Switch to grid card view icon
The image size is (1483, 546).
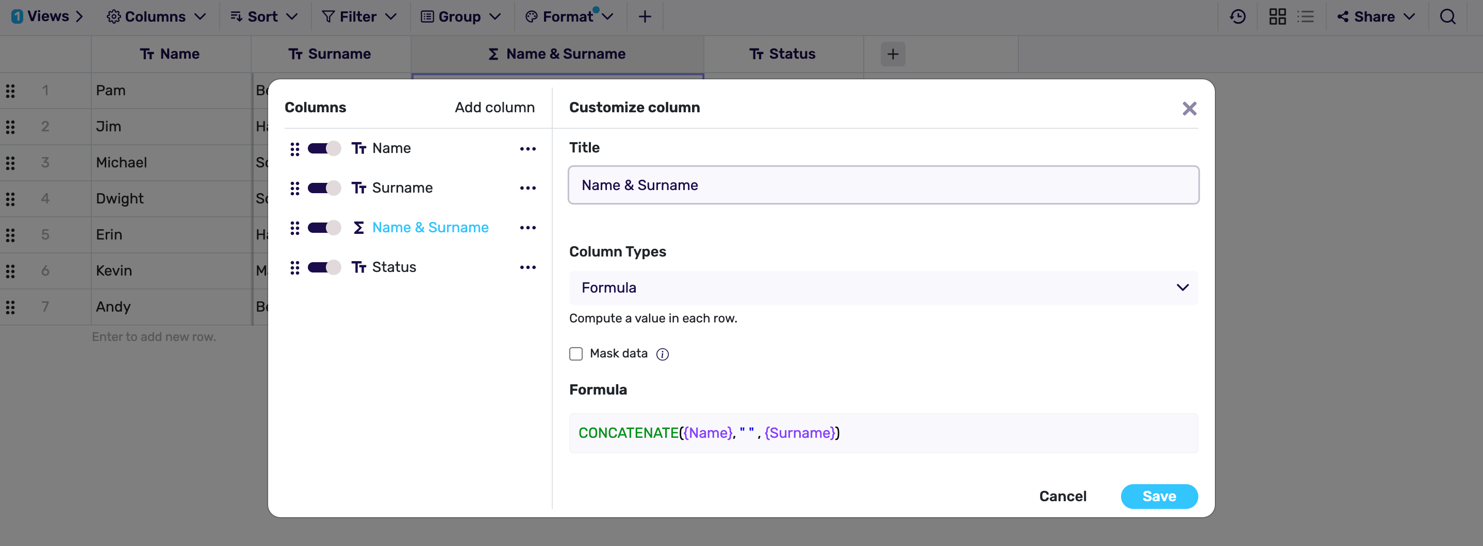coord(1277,16)
